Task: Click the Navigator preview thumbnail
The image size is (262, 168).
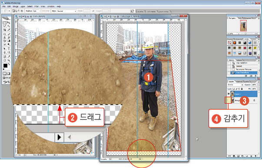Action: tap(243, 26)
